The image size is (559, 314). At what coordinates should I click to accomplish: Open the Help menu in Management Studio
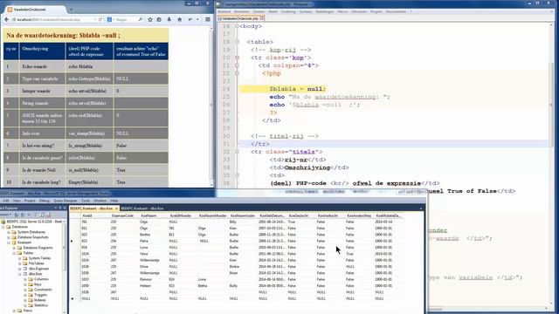coord(114,201)
